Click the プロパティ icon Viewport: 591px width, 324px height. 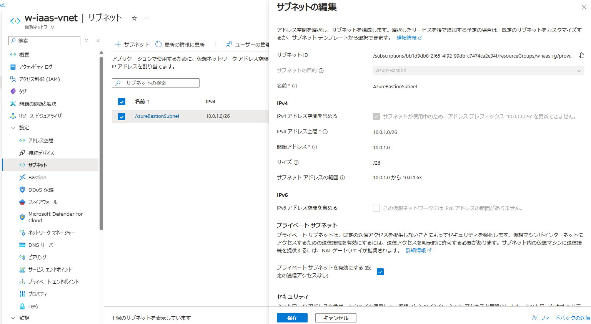(22, 294)
